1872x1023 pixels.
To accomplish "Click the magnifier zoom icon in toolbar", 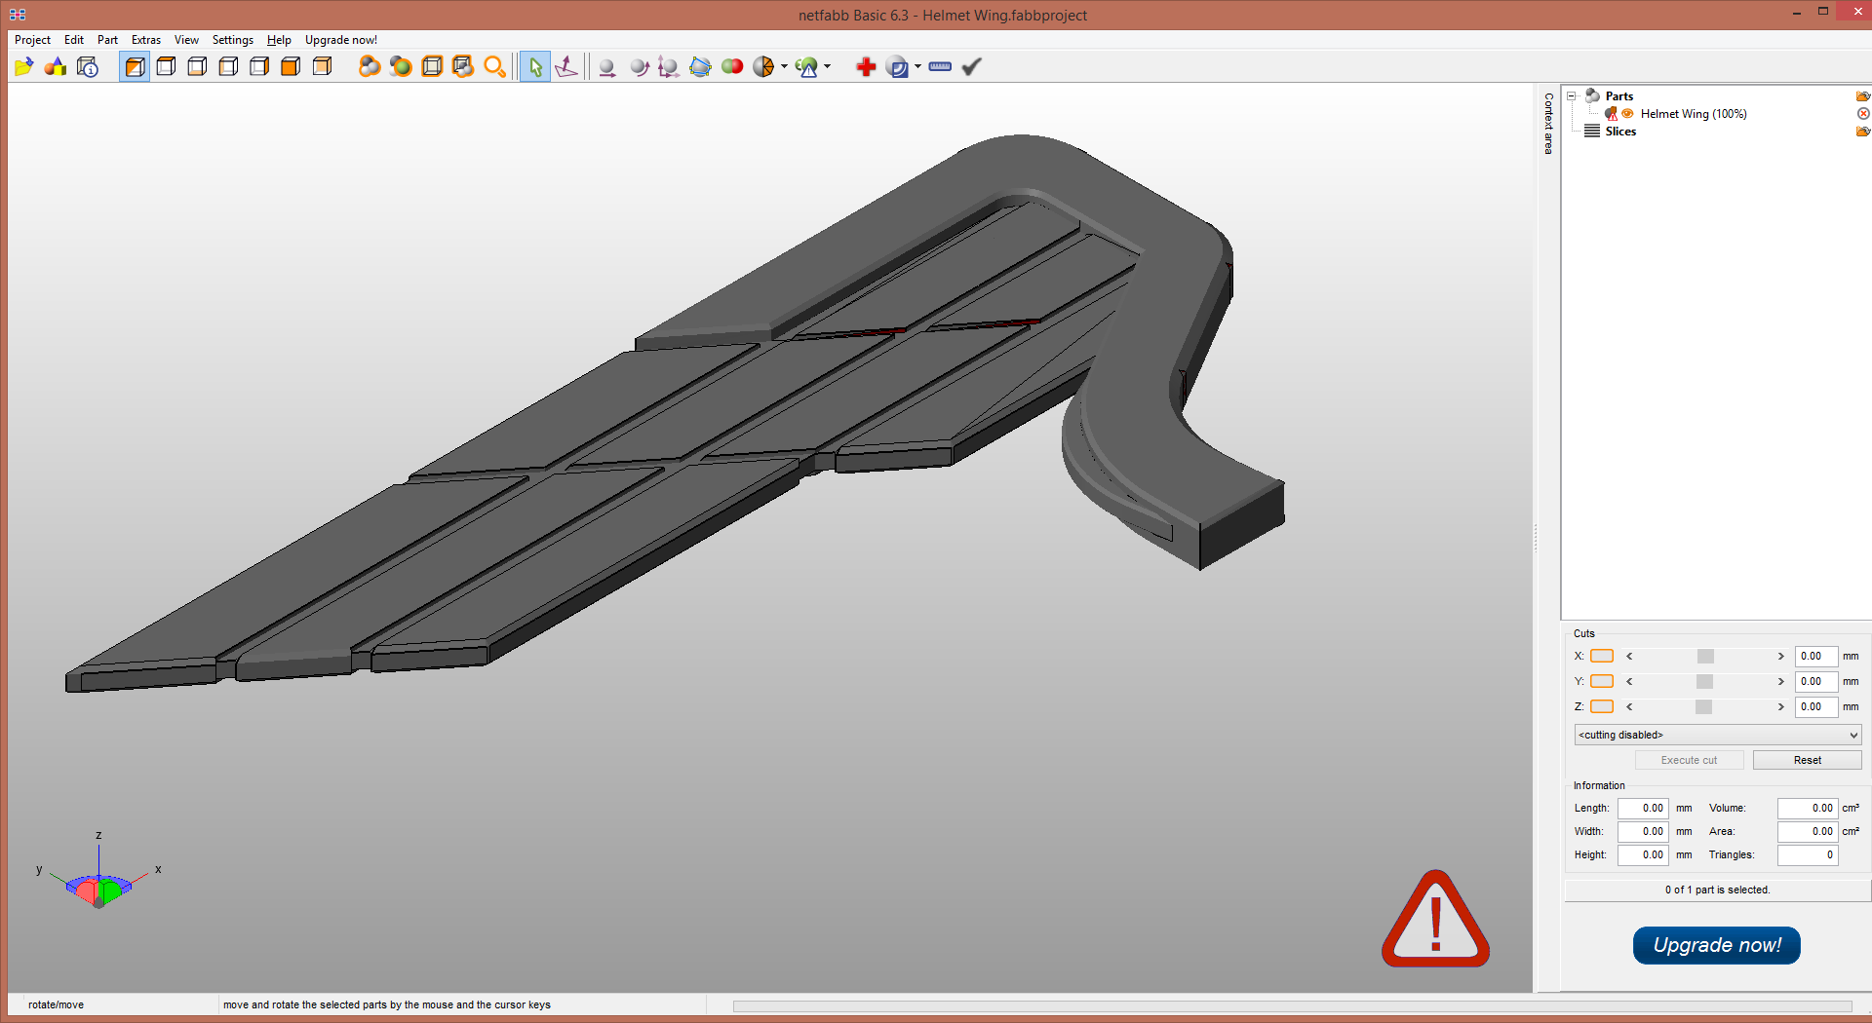I will click(494, 66).
